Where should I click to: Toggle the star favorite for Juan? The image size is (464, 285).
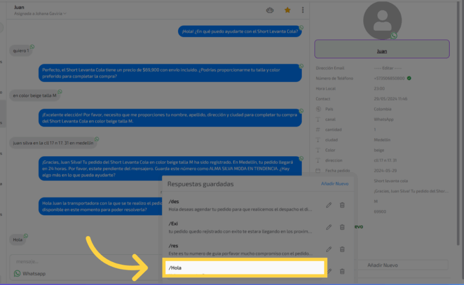pyautogui.click(x=287, y=10)
